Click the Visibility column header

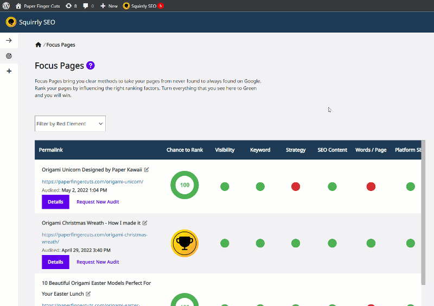point(225,150)
